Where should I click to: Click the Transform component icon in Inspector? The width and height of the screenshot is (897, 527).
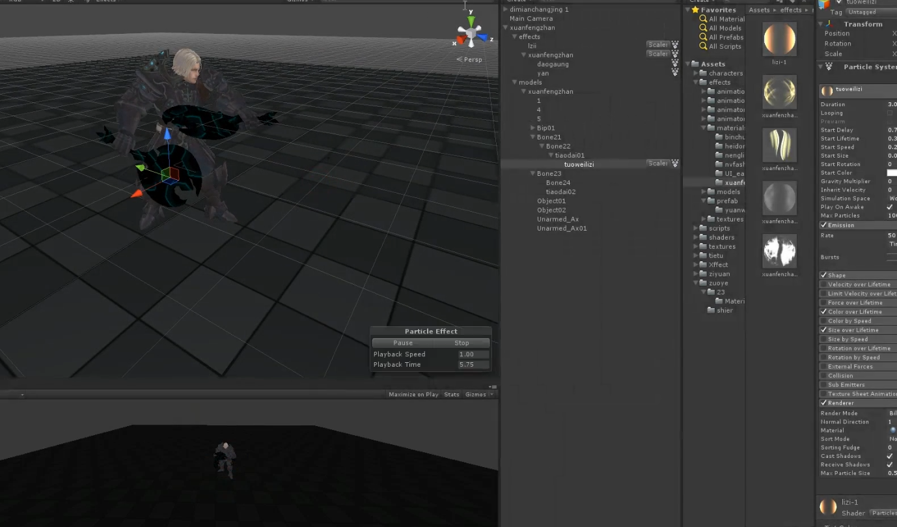(x=829, y=24)
